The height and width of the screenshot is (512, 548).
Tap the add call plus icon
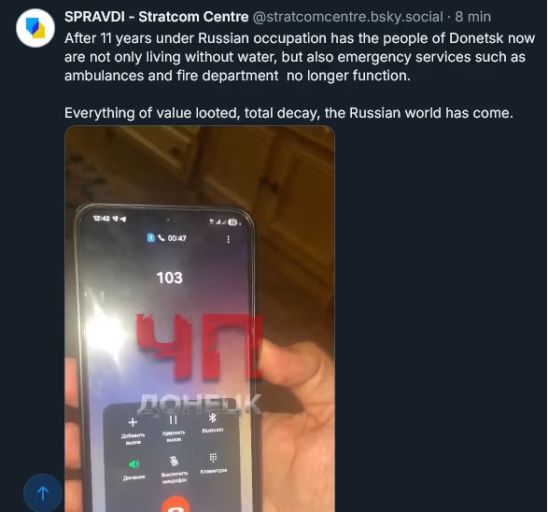133,422
